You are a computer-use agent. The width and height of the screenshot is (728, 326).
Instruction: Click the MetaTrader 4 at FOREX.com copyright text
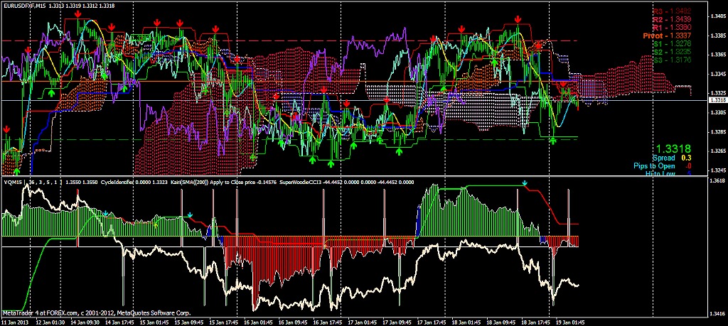click(x=97, y=313)
